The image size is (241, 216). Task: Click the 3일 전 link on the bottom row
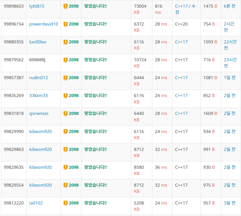(229, 203)
